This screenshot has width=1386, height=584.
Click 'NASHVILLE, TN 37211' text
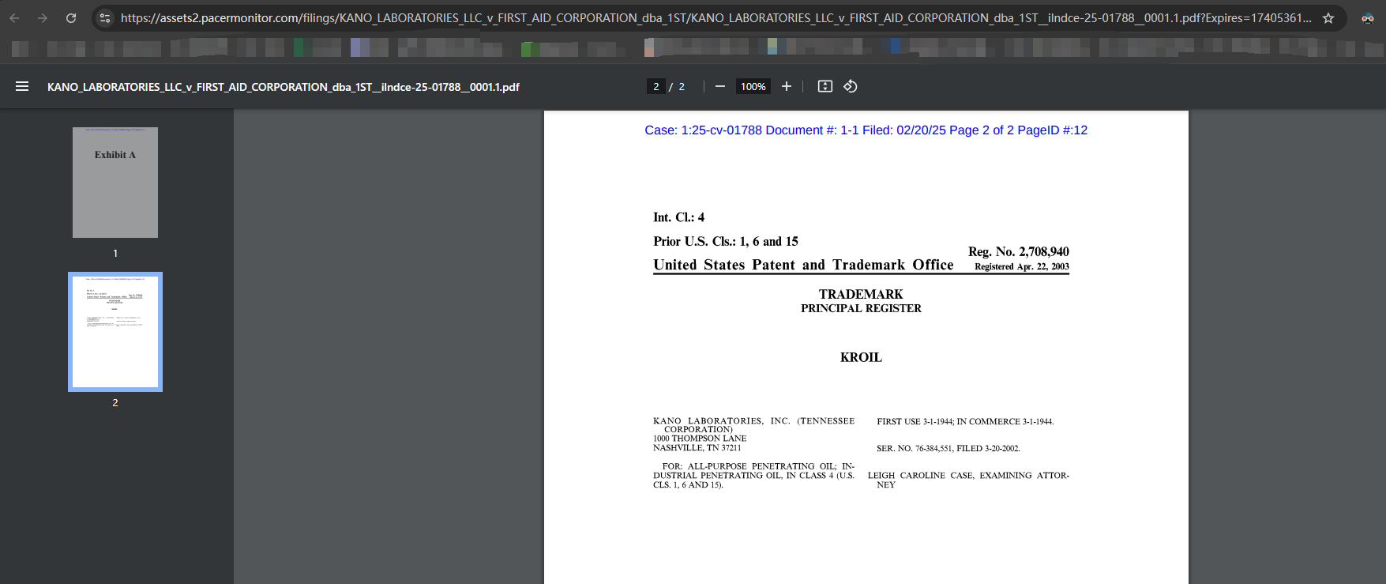[x=697, y=448]
